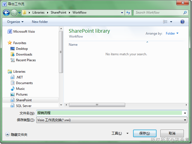Viewport: 192px width, 144px height.
Task: Click the file name field 报销流程
Action: click(x=109, y=113)
